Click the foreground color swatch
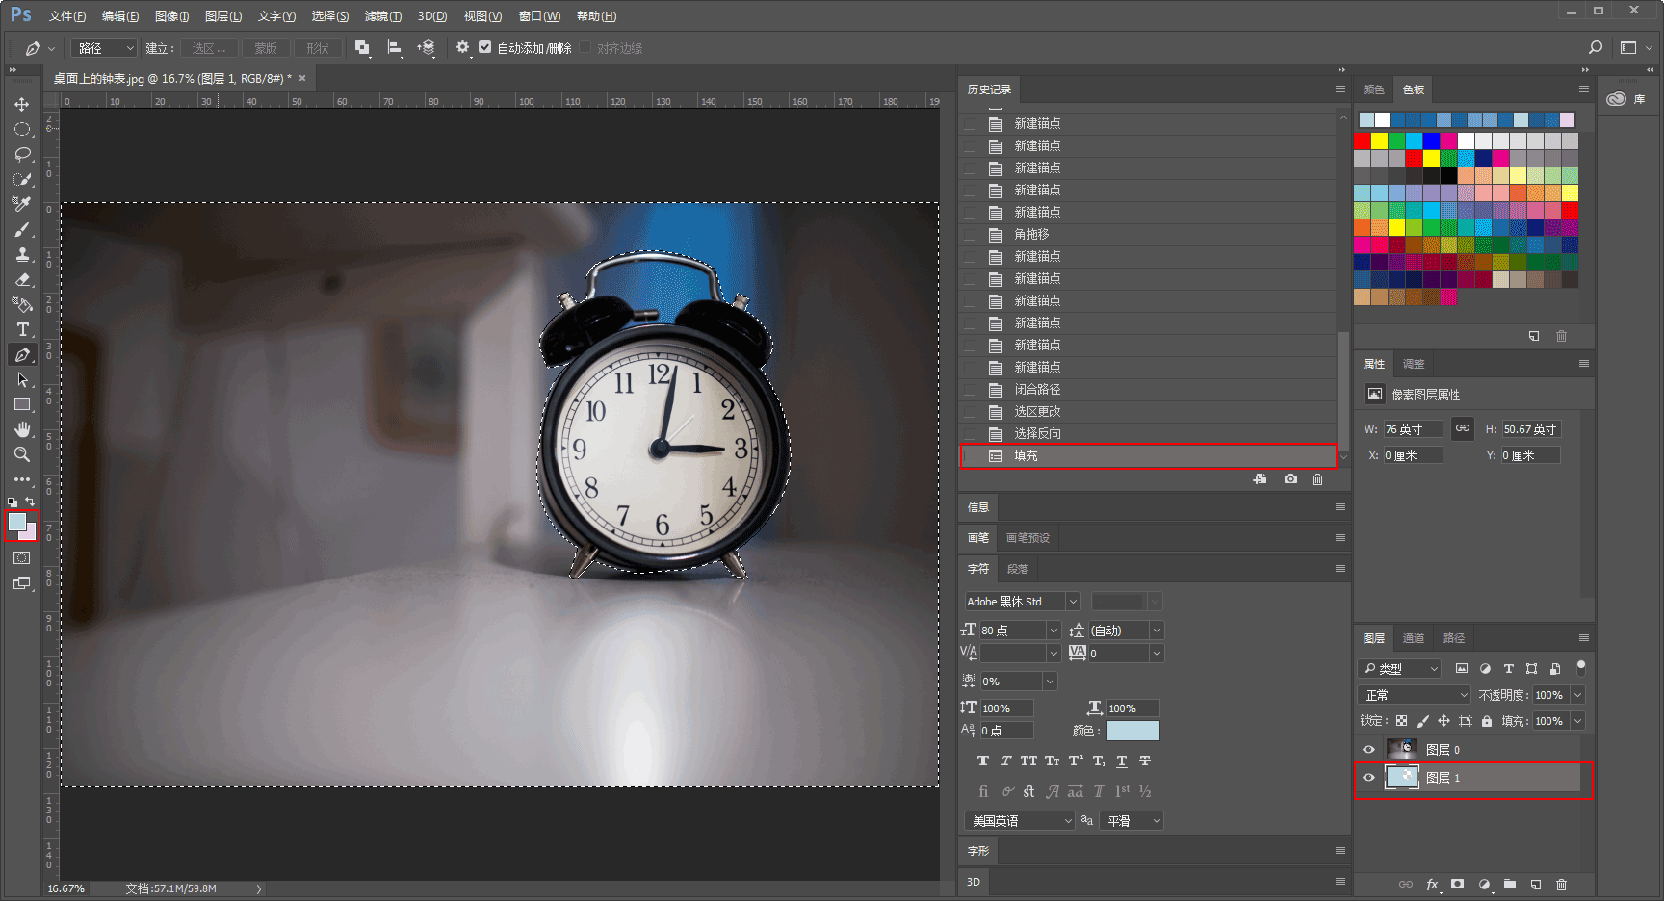 click(x=17, y=521)
